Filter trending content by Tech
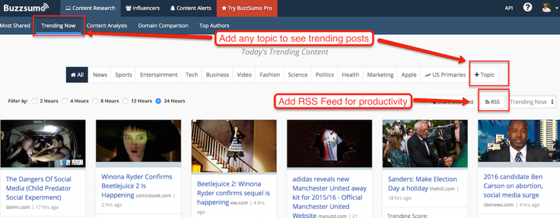The height and width of the screenshot is (218, 560). [192, 75]
